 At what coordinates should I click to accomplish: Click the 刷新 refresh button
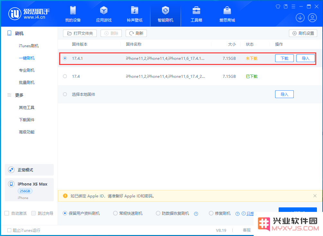tap(136, 33)
